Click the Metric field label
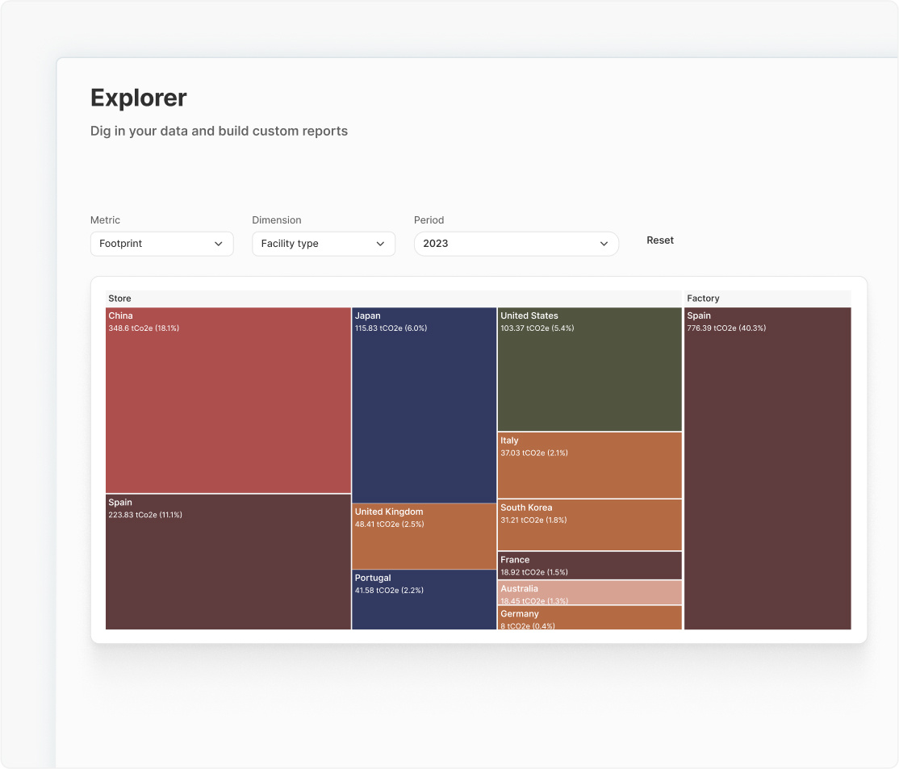This screenshot has height=769, width=899. point(105,220)
